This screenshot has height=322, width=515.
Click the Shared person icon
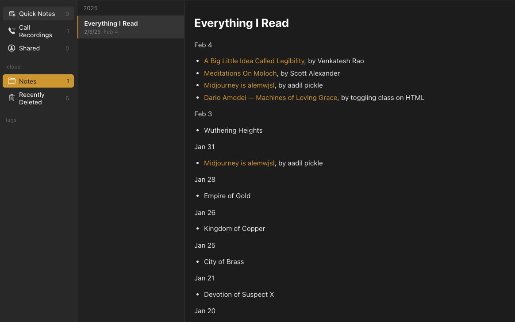pos(12,48)
